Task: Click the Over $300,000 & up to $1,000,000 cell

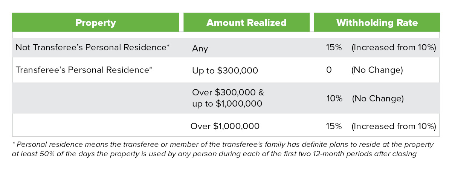Action: (x=227, y=98)
